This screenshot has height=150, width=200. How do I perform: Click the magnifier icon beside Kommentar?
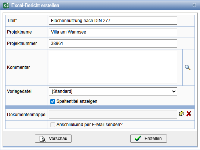point(188,67)
